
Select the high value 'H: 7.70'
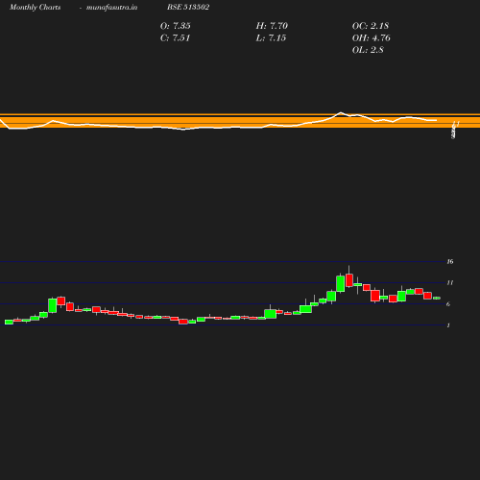[272, 26]
